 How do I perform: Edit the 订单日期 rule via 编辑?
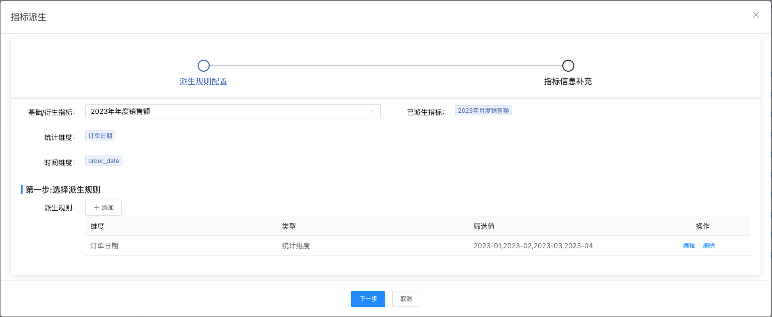689,246
